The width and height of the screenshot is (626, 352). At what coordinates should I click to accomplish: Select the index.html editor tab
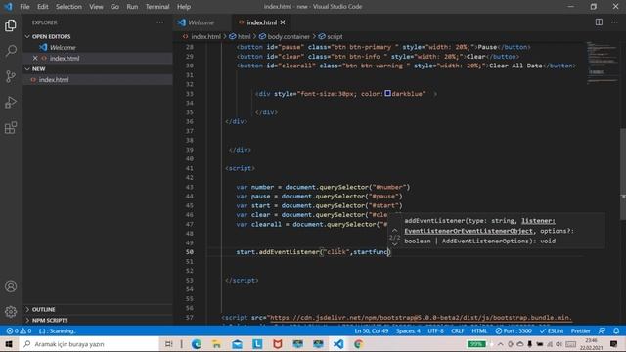(x=261, y=22)
